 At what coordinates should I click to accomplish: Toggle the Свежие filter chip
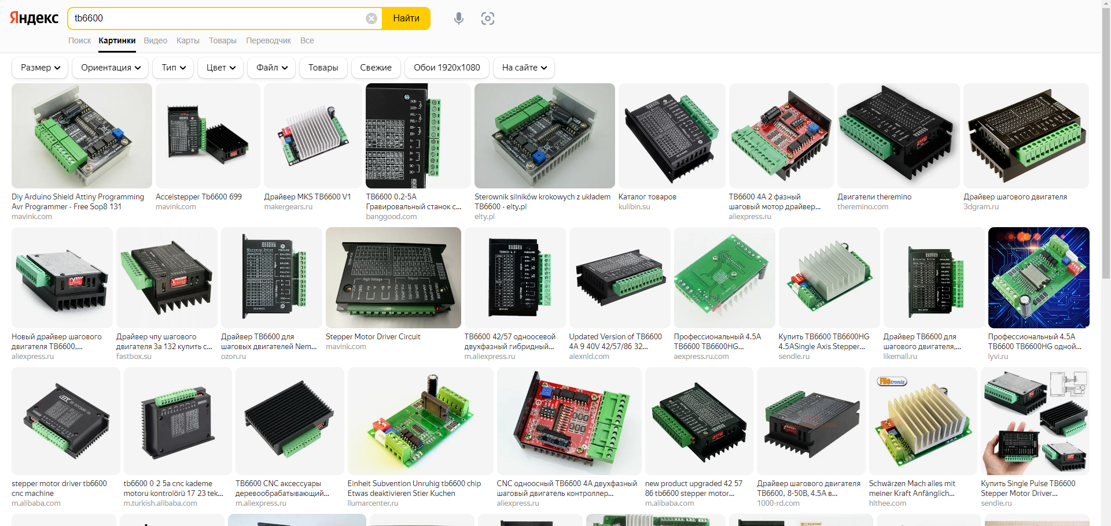click(x=376, y=68)
